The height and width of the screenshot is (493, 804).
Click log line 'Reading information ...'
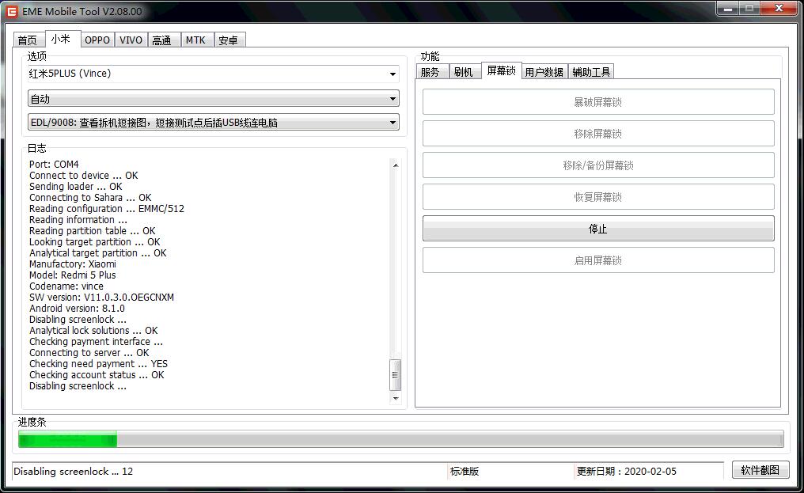pos(78,219)
